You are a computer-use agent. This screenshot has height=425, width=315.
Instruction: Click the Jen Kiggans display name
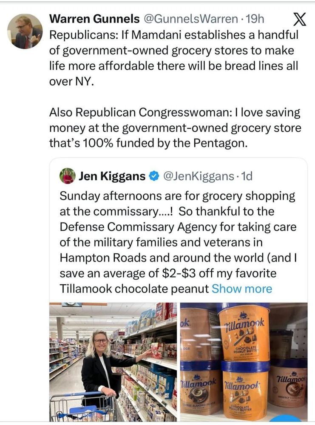[x=112, y=176]
